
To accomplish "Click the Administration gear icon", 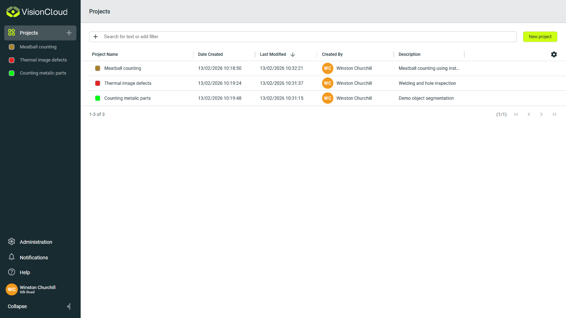I will (x=12, y=242).
